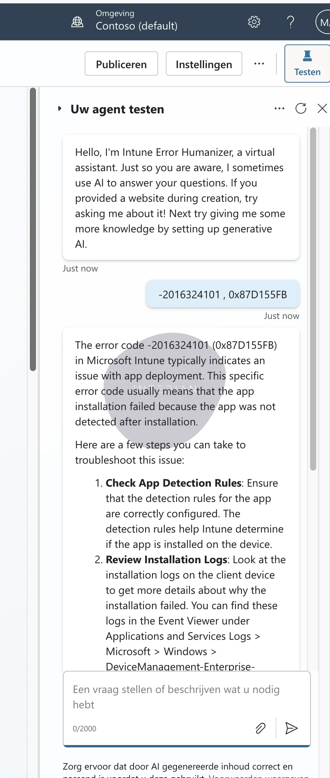Open the test panel's ellipsis menu

pos(279,109)
